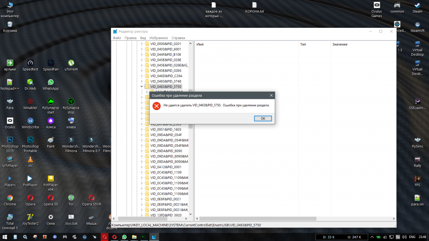The width and height of the screenshot is (429, 241).
Task: Click the volume speaker tray icon
Action: coord(404,237)
